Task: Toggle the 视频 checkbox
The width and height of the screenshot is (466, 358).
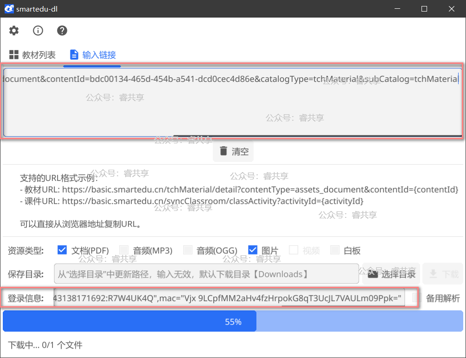Action: [x=294, y=250]
